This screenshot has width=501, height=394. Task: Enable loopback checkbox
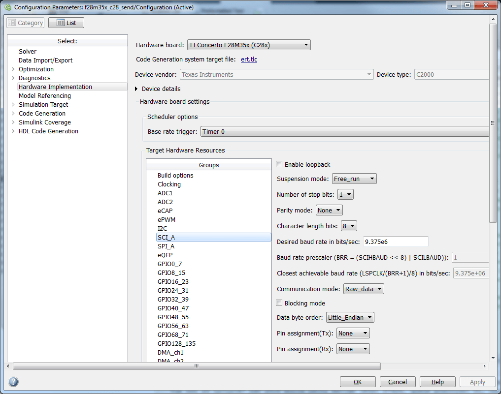pyautogui.click(x=279, y=164)
